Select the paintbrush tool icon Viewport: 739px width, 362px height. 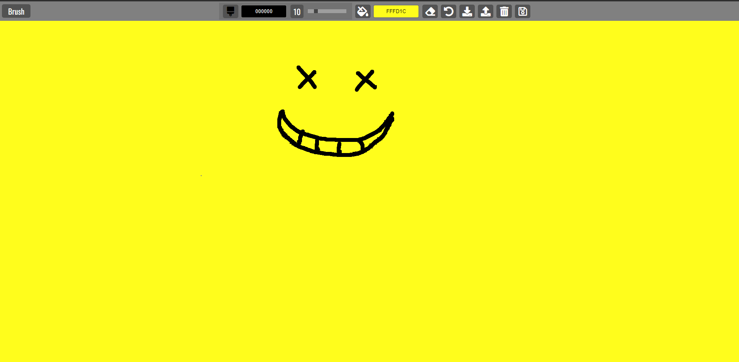(x=230, y=12)
